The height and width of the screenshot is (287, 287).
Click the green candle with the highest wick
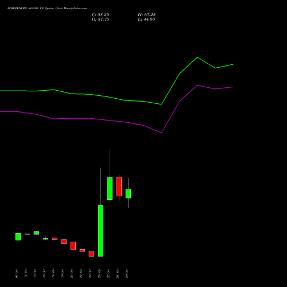110,188
